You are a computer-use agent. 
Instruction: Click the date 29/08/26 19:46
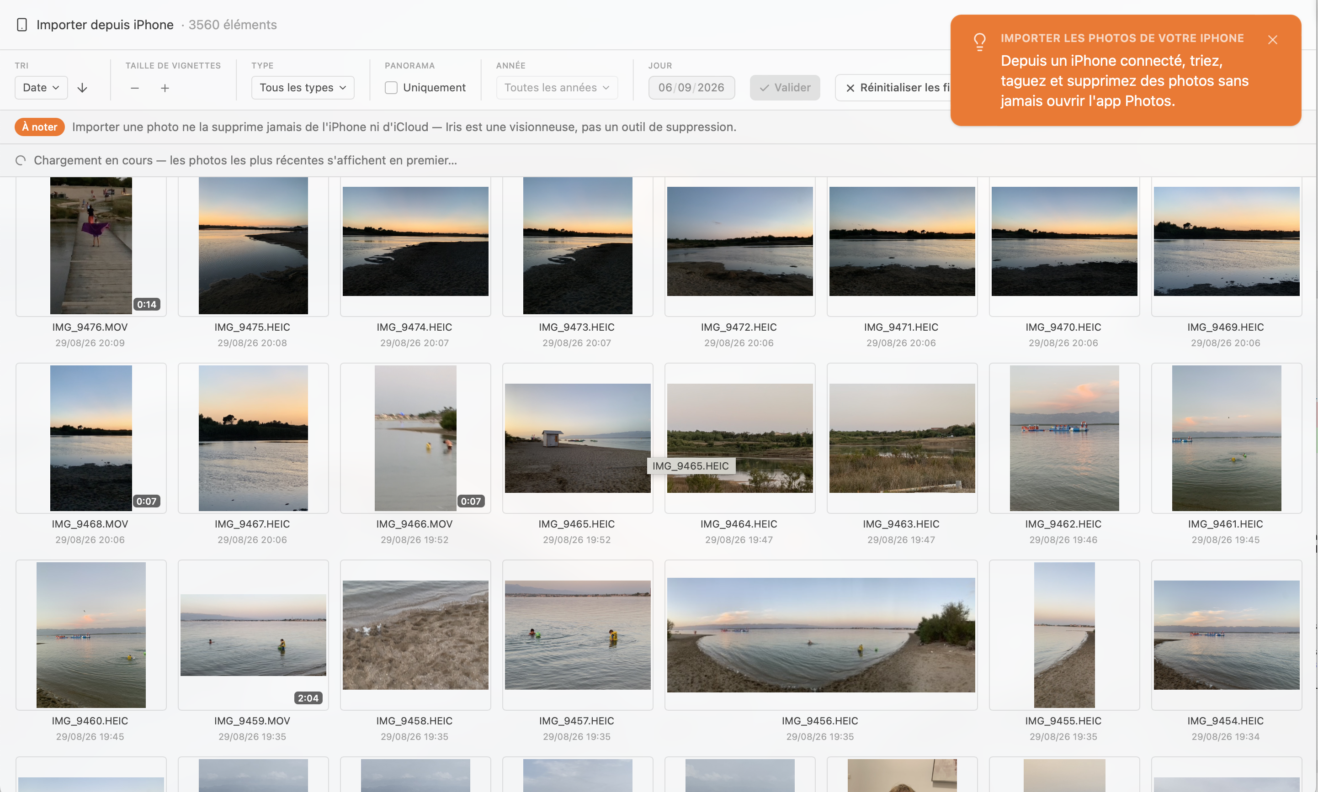[1063, 540]
